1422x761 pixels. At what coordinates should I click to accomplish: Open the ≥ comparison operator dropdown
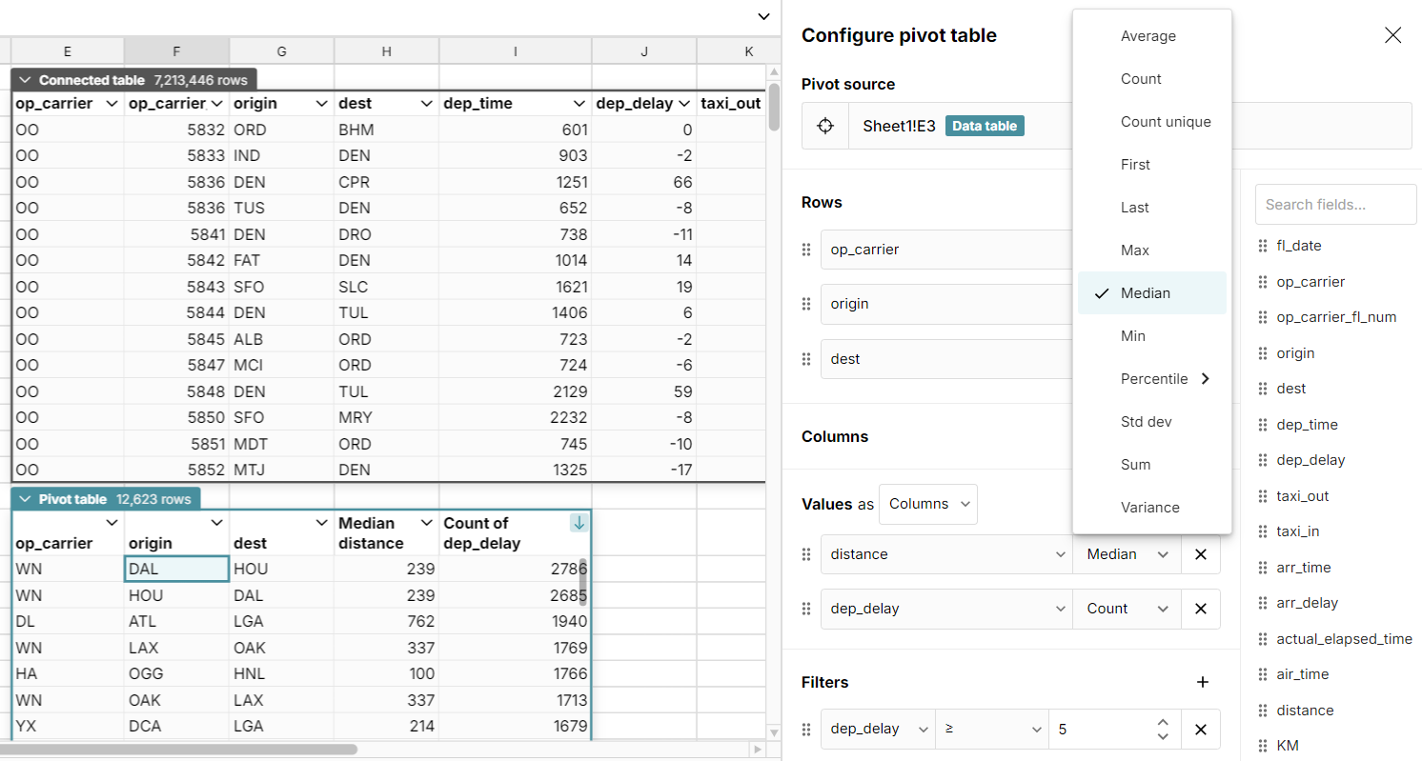(x=991, y=729)
